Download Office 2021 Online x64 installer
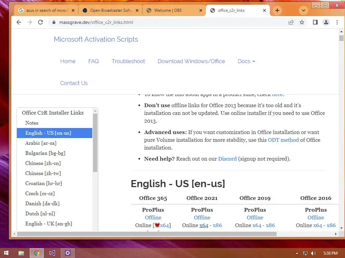Image resolution: width=345 pixels, height=258 pixels. tap(204, 225)
